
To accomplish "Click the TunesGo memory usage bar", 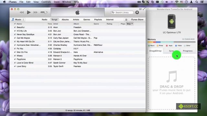I will pyautogui.click(x=171, y=42).
